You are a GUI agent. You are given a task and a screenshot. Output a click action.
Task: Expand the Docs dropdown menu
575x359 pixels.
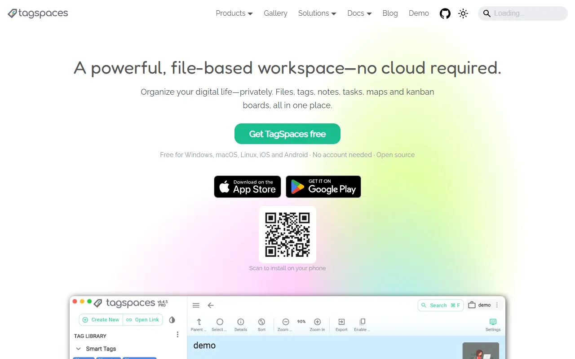359,13
